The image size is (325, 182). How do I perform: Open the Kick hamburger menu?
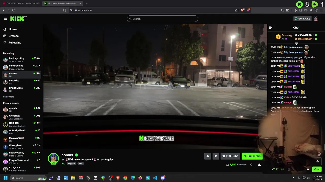5,19
